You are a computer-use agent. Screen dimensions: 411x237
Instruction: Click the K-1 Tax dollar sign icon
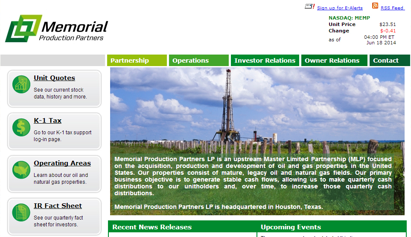click(x=20, y=127)
